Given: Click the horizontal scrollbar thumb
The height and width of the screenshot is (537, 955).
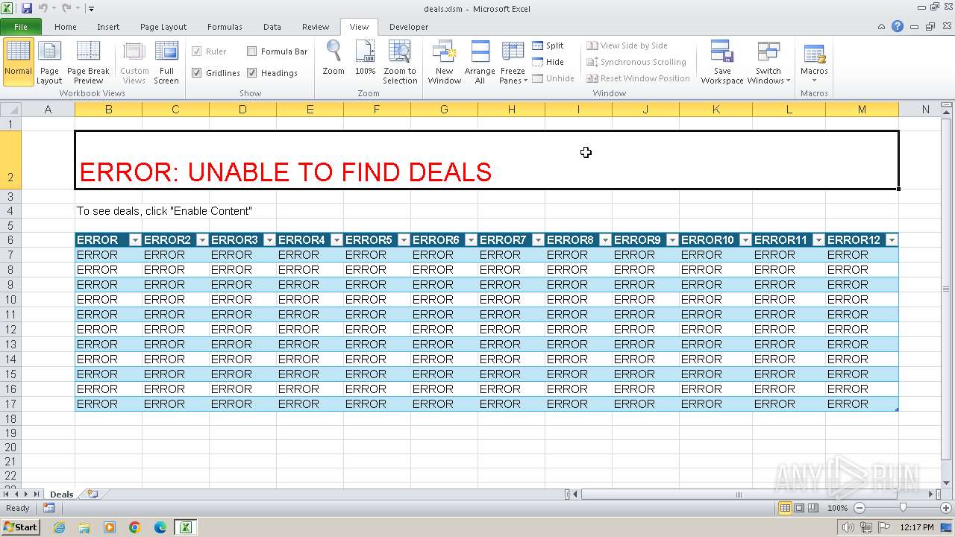Looking at the screenshot, I should (739, 494).
